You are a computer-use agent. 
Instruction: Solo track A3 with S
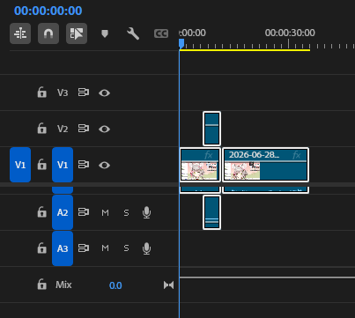click(126, 248)
